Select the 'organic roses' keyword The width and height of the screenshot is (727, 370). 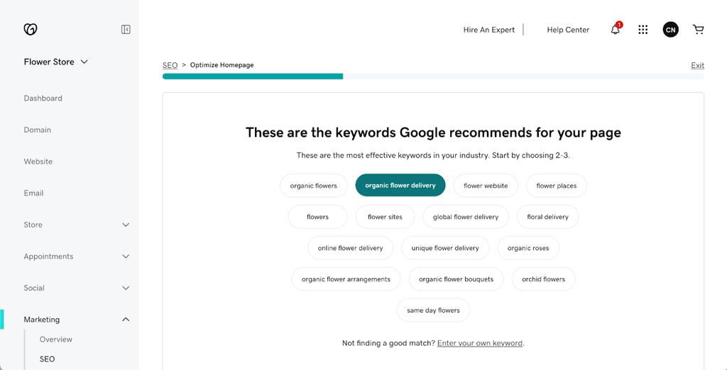(x=528, y=248)
